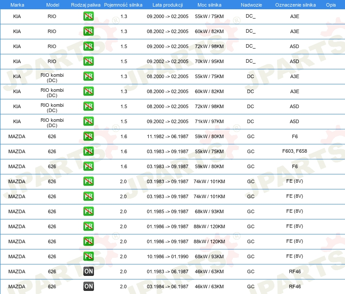Screen dimensions: 345x294
Task: Click 'RIO kombi (DC)' model in 1.3 55kW row
Action: coord(52,78)
